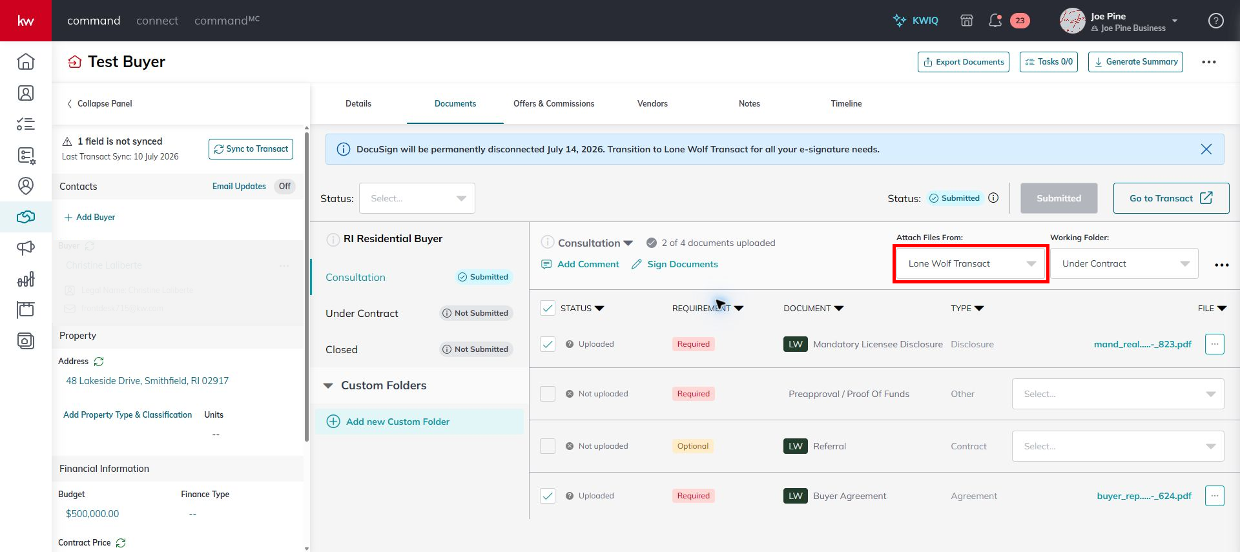
Task: Open the Marketplace store icon
Action: (x=967, y=21)
